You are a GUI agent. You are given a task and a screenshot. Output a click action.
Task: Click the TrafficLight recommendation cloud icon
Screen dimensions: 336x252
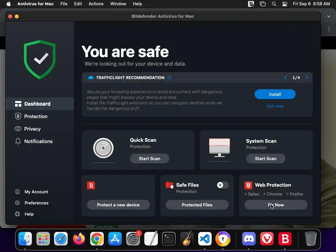pos(91,77)
